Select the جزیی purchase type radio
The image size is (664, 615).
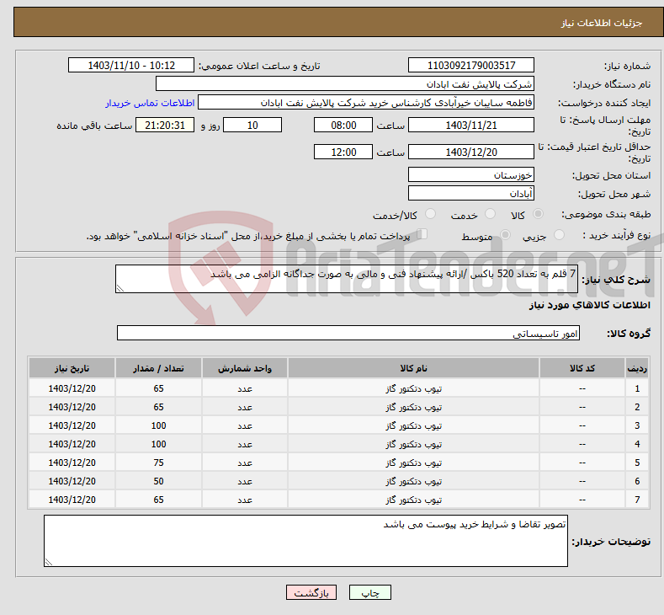563,236
